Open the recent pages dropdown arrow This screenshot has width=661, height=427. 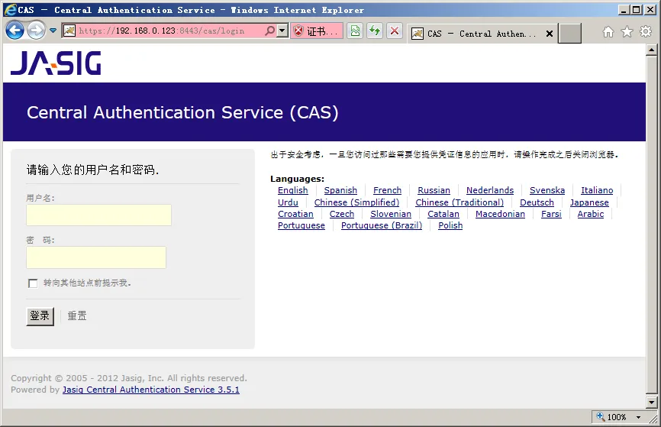(x=53, y=31)
